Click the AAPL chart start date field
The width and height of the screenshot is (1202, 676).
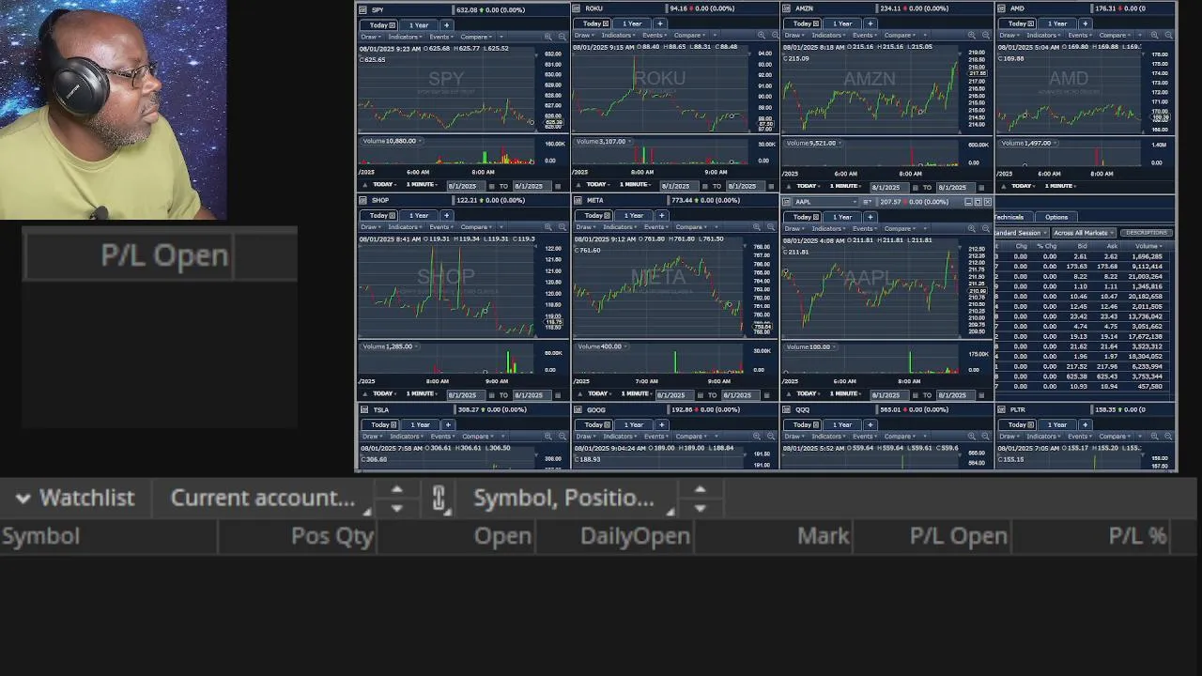889,395
